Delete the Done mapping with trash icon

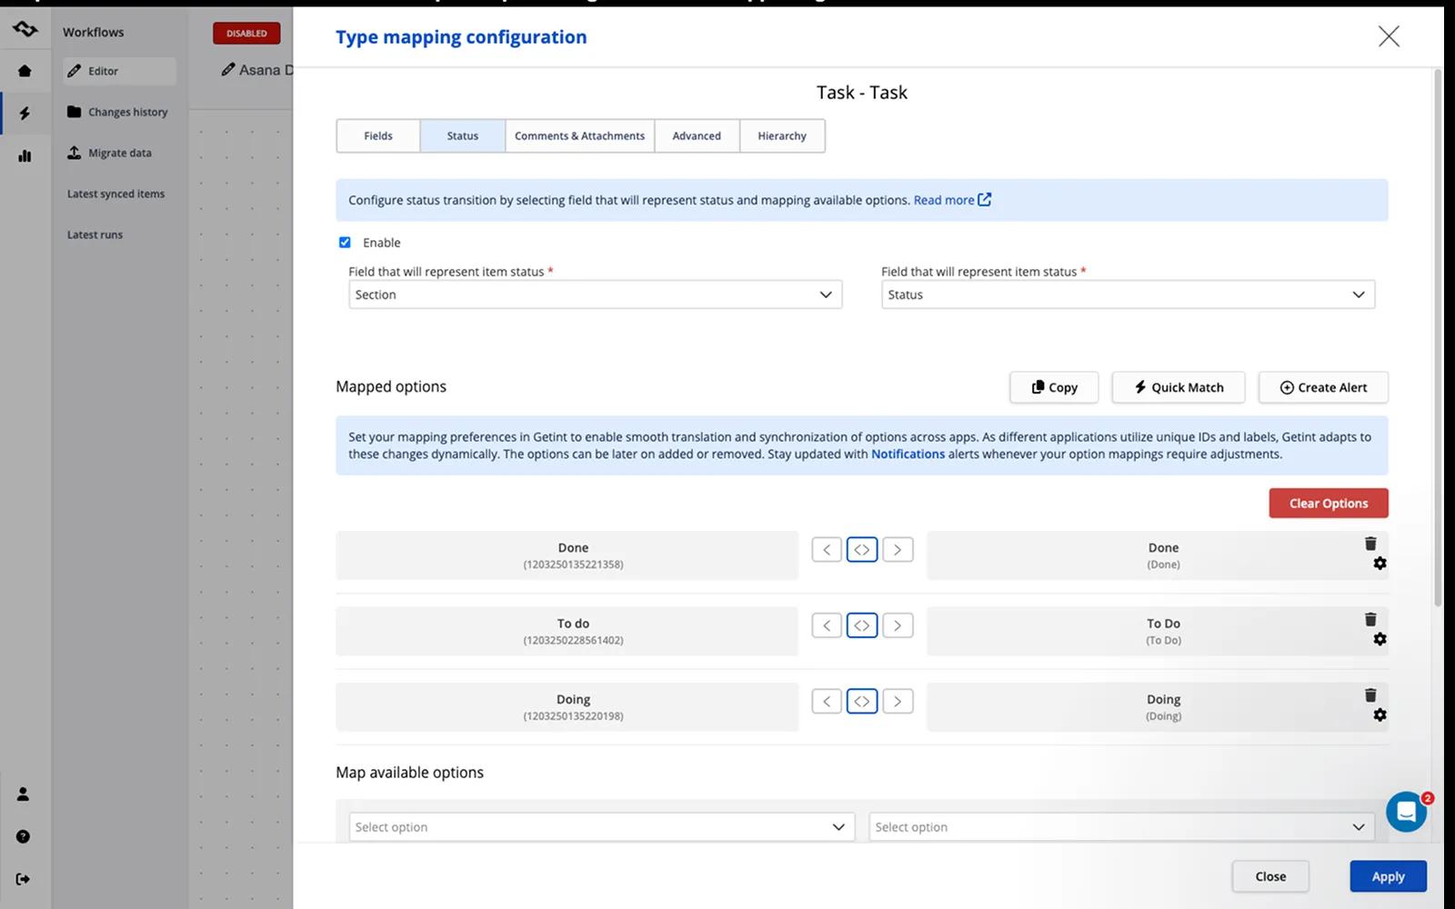[1370, 544]
